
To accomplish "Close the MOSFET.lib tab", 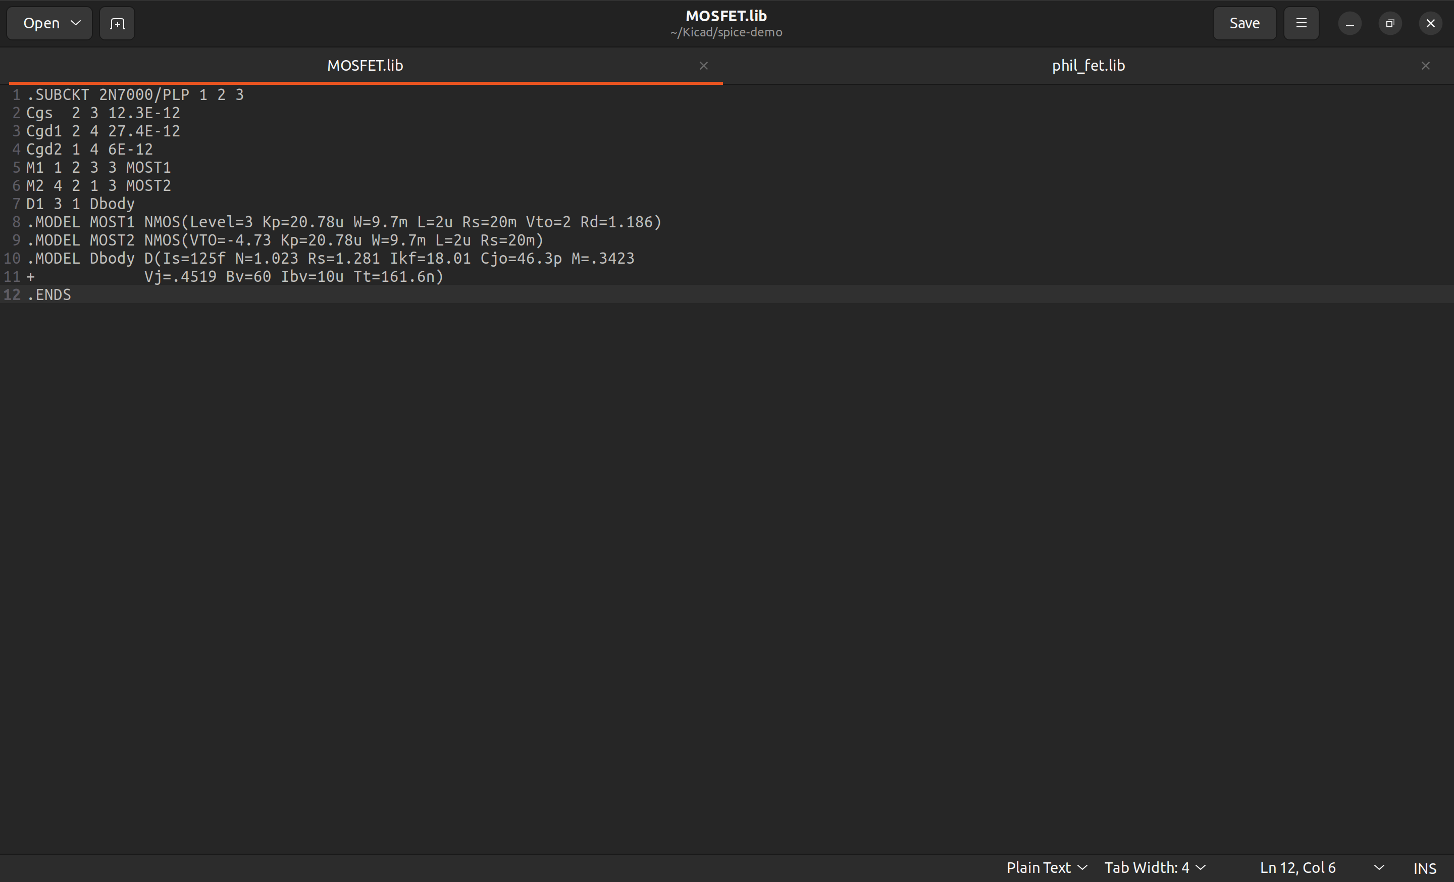I will tap(703, 66).
